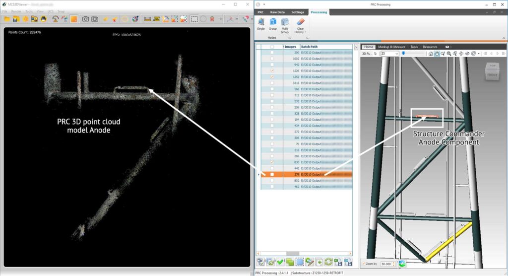Viewport: 508px width, 276px height.
Task: Toggle the Zoom by checkbox
Action: pyautogui.click(x=364, y=264)
